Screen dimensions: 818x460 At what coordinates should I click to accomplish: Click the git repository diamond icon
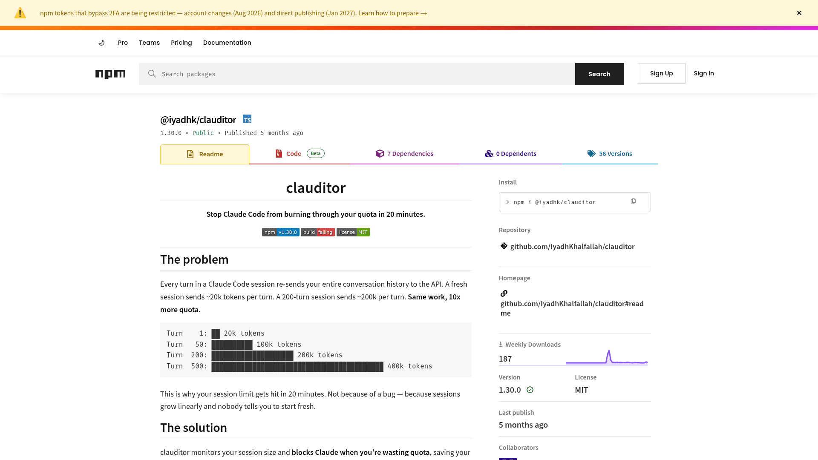pos(504,246)
